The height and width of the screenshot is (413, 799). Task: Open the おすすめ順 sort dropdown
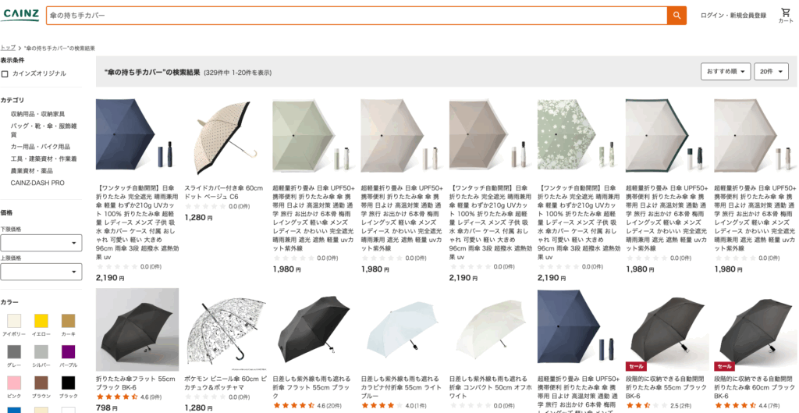pyautogui.click(x=726, y=71)
